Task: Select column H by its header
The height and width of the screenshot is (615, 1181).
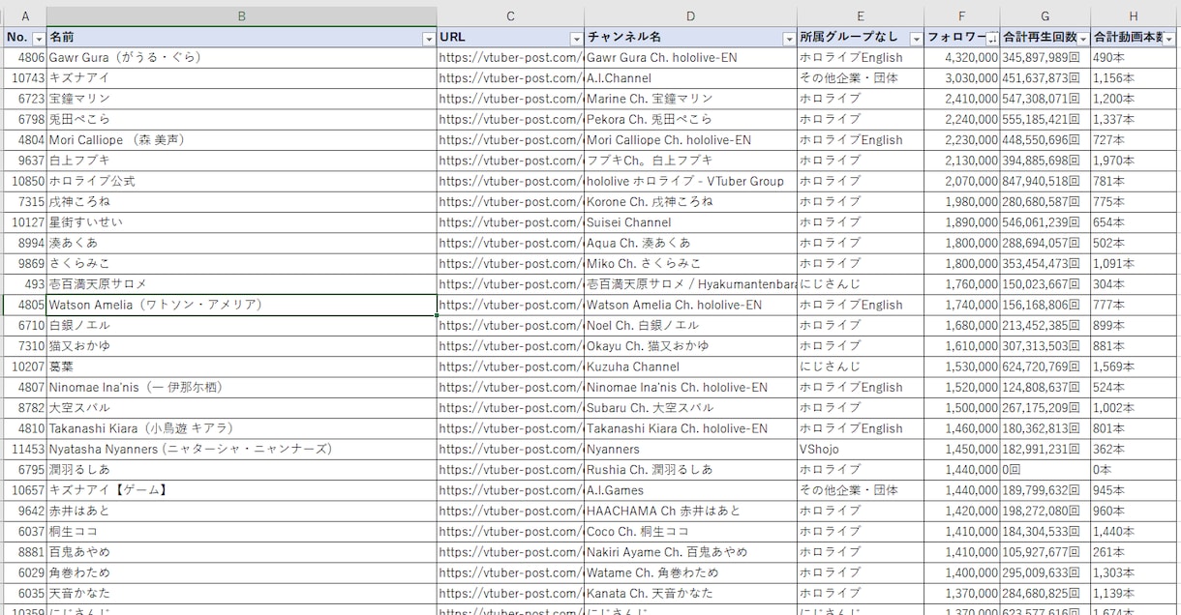Action: coord(1134,16)
